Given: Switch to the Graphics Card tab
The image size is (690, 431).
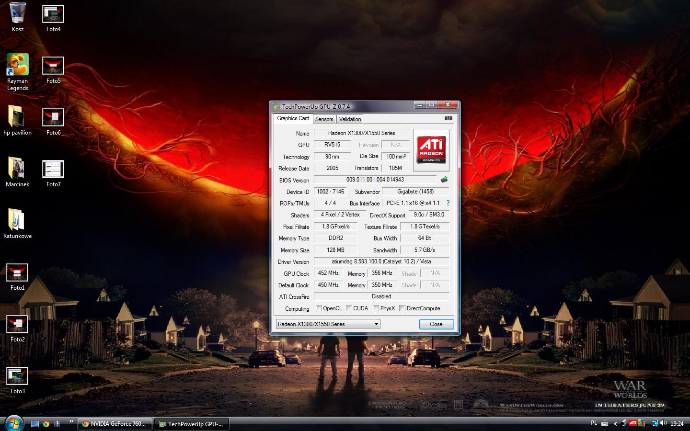Looking at the screenshot, I should coord(293,118).
